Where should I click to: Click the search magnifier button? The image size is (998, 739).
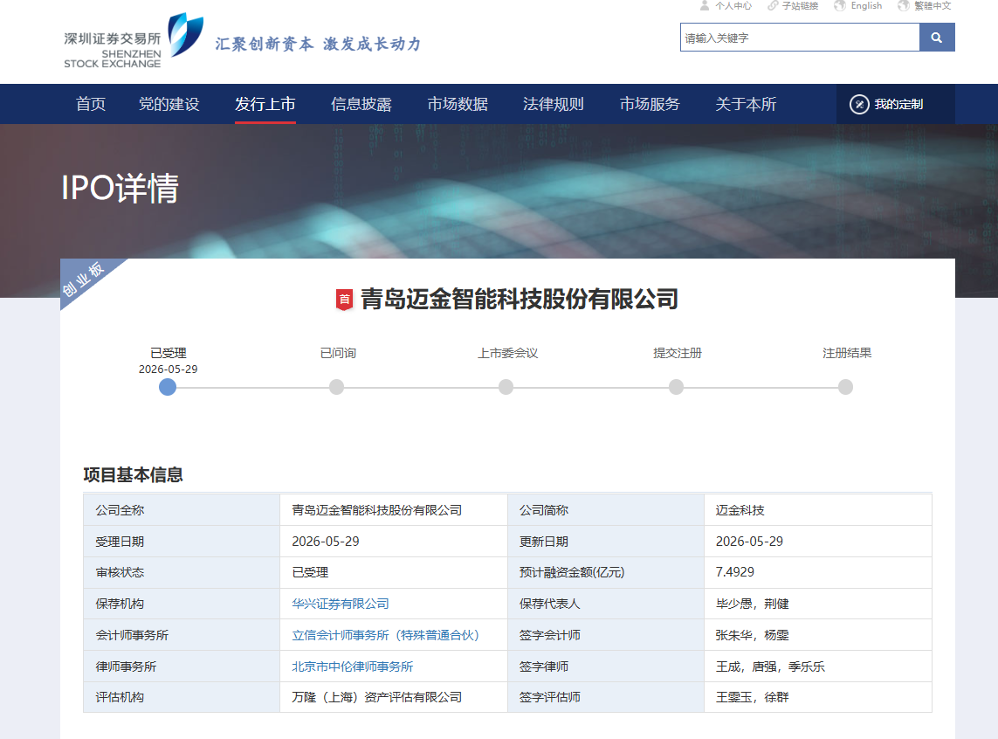pyautogui.click(x=936, y=38)
